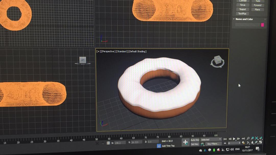Open the [Default Shading] viewport menu
The height and width of the screenshot is (155, 276).
pos(137,51)
